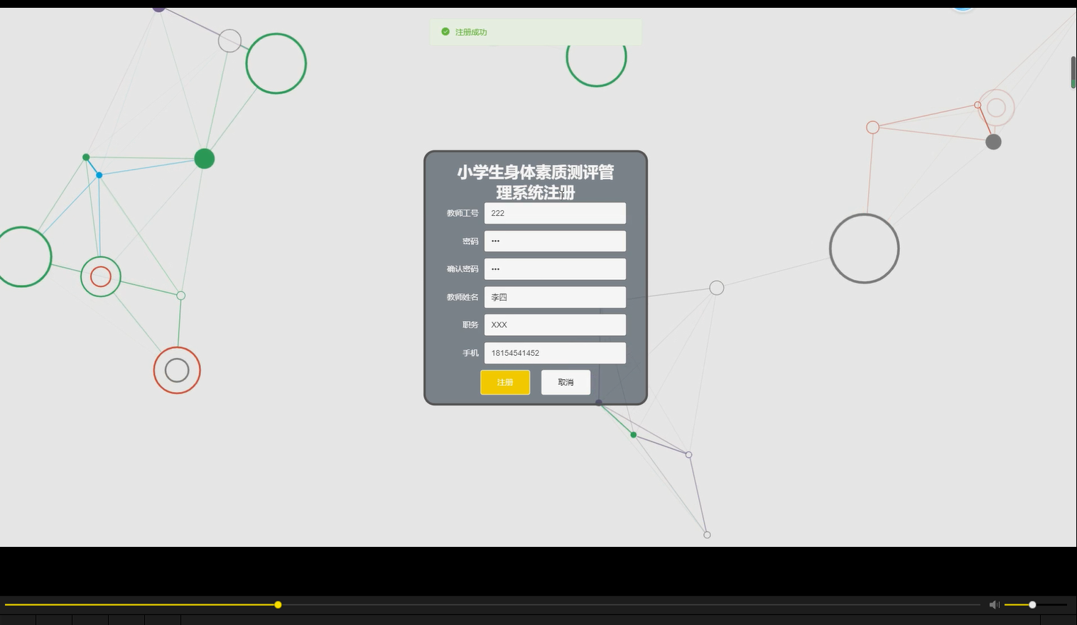Edit the 教师姓名 field containing 李四
The image size is (1077, 625).
[555, 297]
